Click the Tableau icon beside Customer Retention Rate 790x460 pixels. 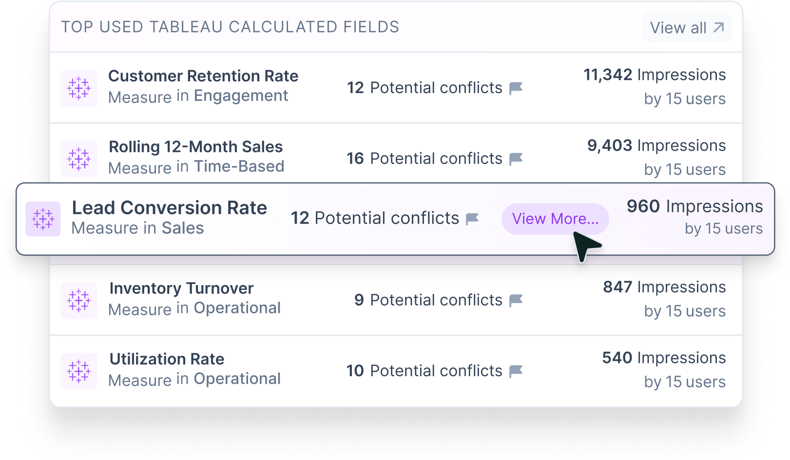tap(78, 88)
